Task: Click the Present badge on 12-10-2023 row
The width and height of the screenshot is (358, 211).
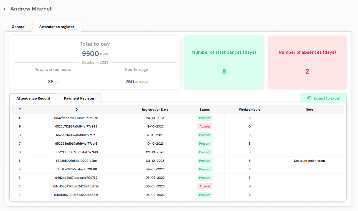Action: pyautogui.click(x=205, y=135)
